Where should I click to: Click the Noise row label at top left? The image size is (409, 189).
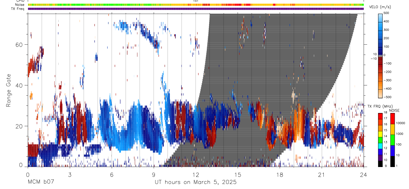[x=20, y=5]
